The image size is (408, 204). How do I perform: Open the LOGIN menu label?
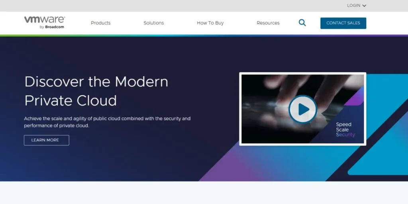(x=353, y=6)
